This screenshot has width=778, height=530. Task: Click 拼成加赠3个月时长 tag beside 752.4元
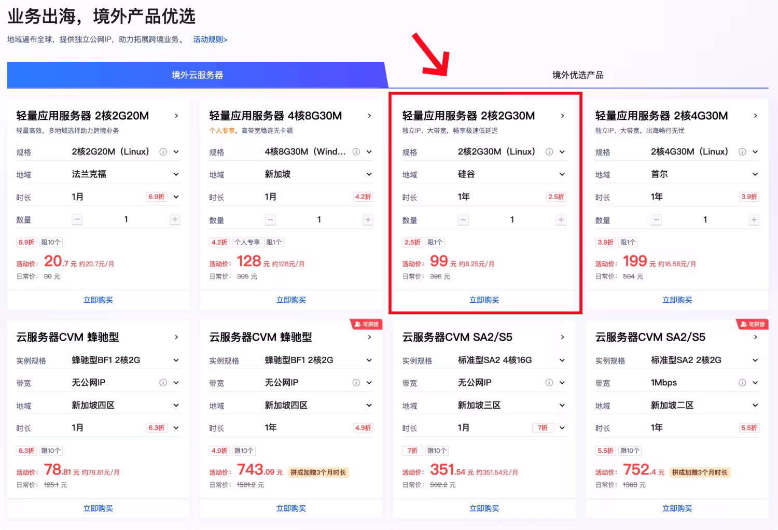[x=700, y=472]
